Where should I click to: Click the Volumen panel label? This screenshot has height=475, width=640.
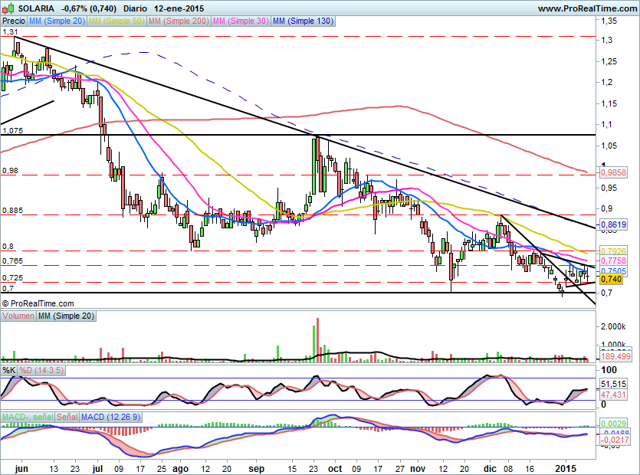click(x=19, y=316)
